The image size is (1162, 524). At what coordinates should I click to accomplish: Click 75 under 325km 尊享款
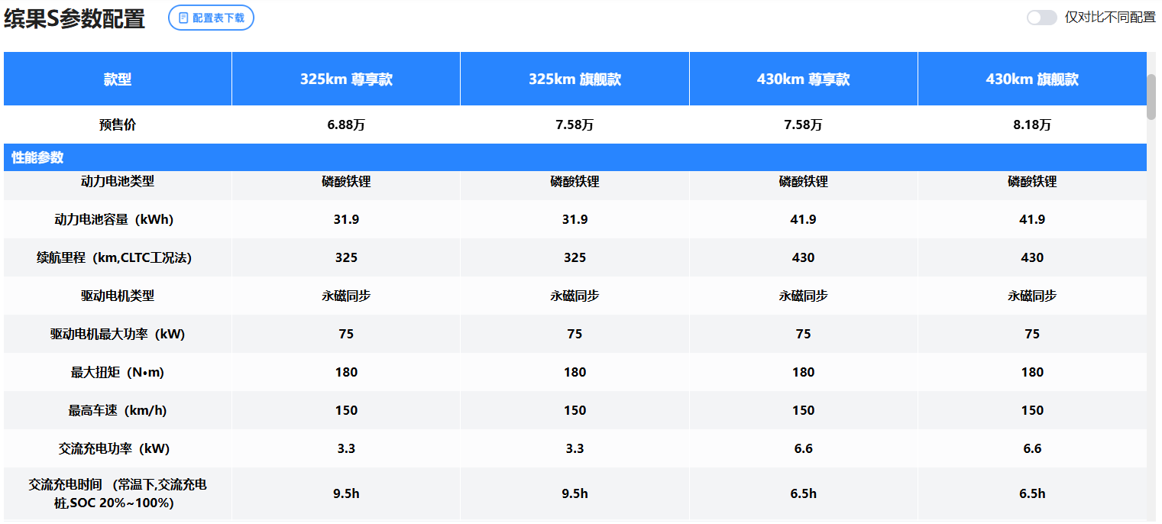[346, 334]
